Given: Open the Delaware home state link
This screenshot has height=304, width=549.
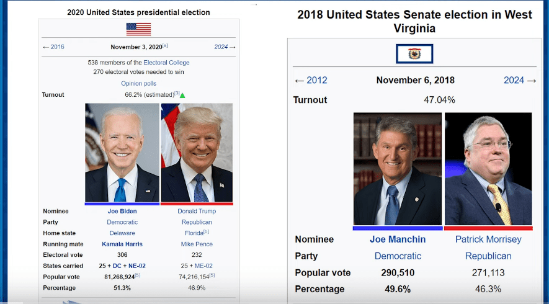Looking at the screenshot, I should point(122,233).
